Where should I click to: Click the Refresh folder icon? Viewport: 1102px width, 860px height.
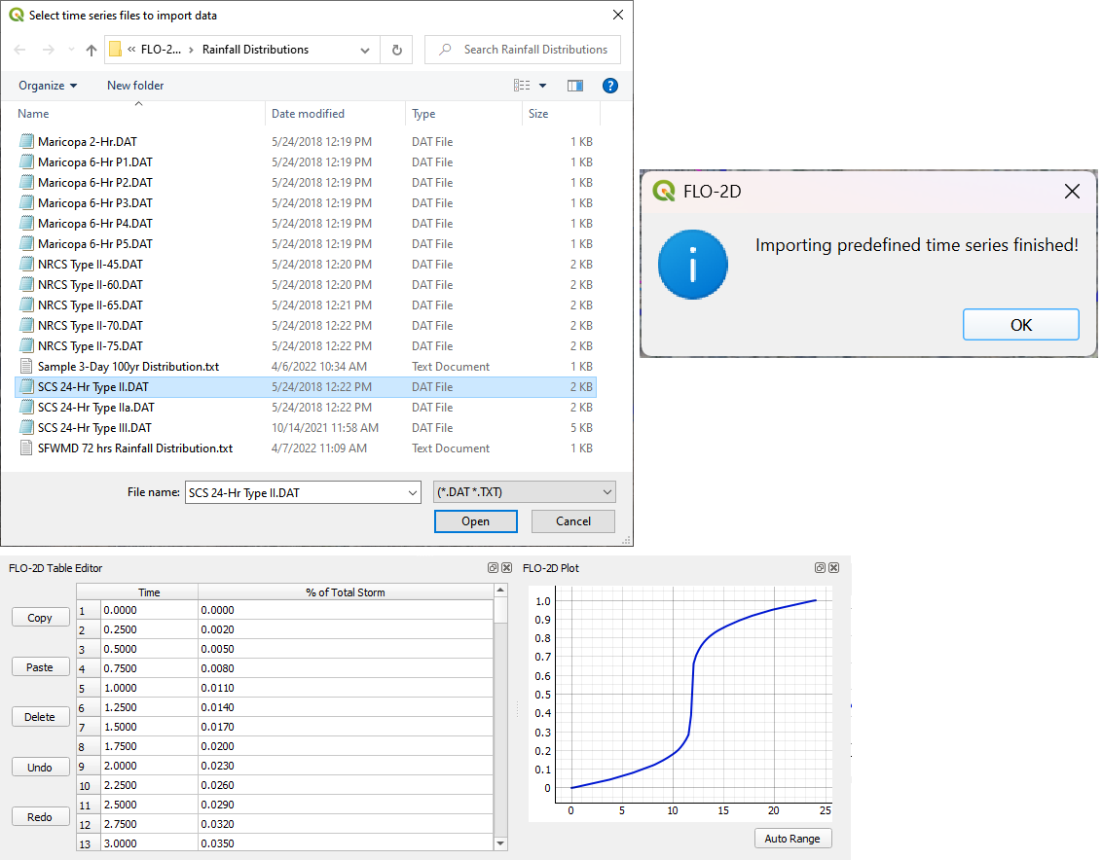click(396, 50)
